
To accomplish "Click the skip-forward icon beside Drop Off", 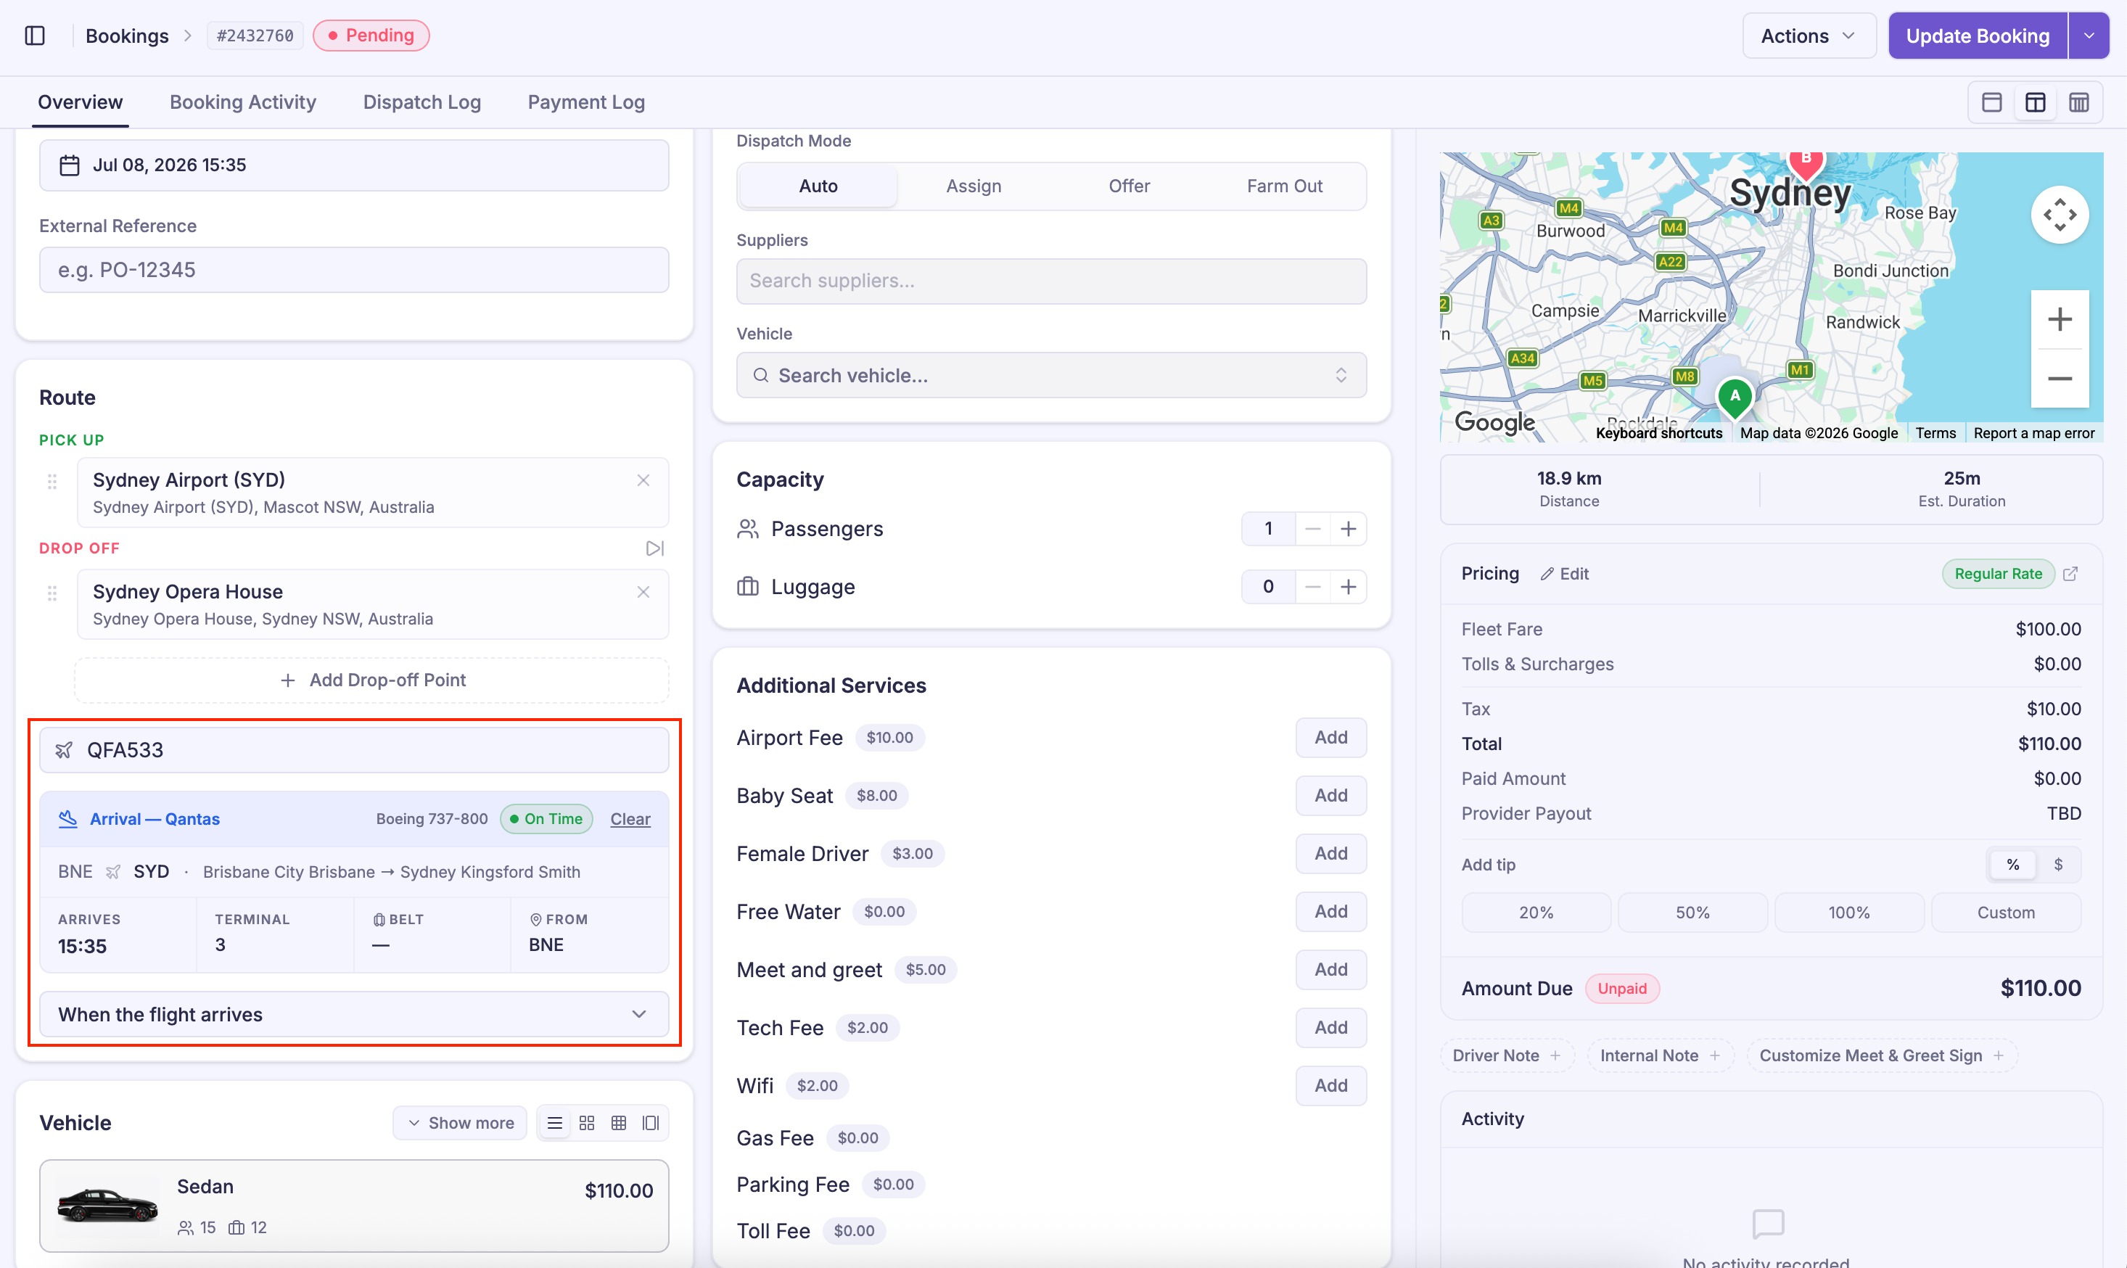I will pyautogui.click(x=655, y=548).
